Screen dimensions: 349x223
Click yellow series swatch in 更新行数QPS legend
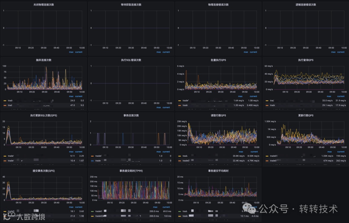[x=267, y=156]
